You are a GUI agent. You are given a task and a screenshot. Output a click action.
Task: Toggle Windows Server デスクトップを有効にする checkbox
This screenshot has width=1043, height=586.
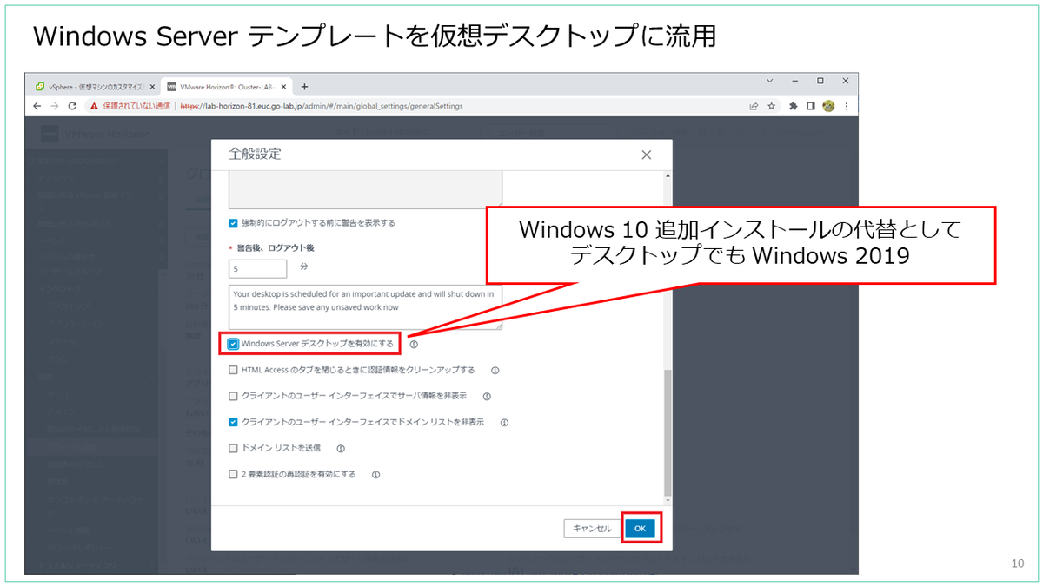(x=233, y=344)
